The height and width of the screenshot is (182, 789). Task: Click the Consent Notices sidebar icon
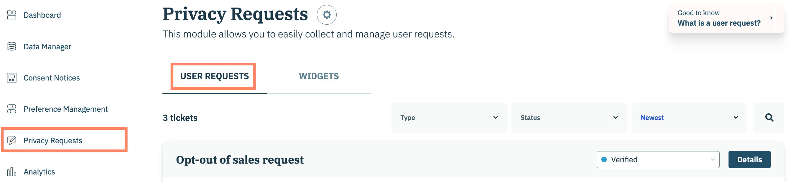12,78
